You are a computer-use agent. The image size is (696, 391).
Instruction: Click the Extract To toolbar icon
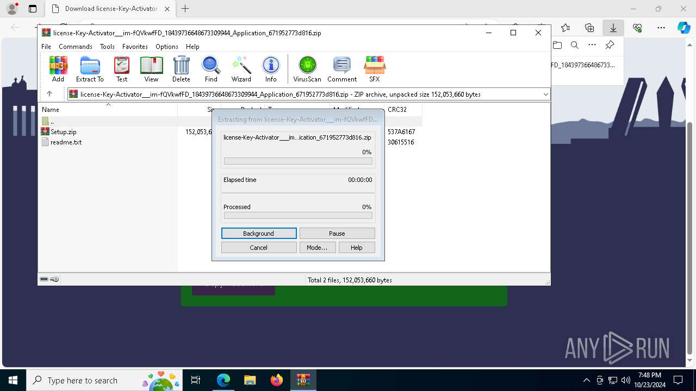tap(90, 69)
